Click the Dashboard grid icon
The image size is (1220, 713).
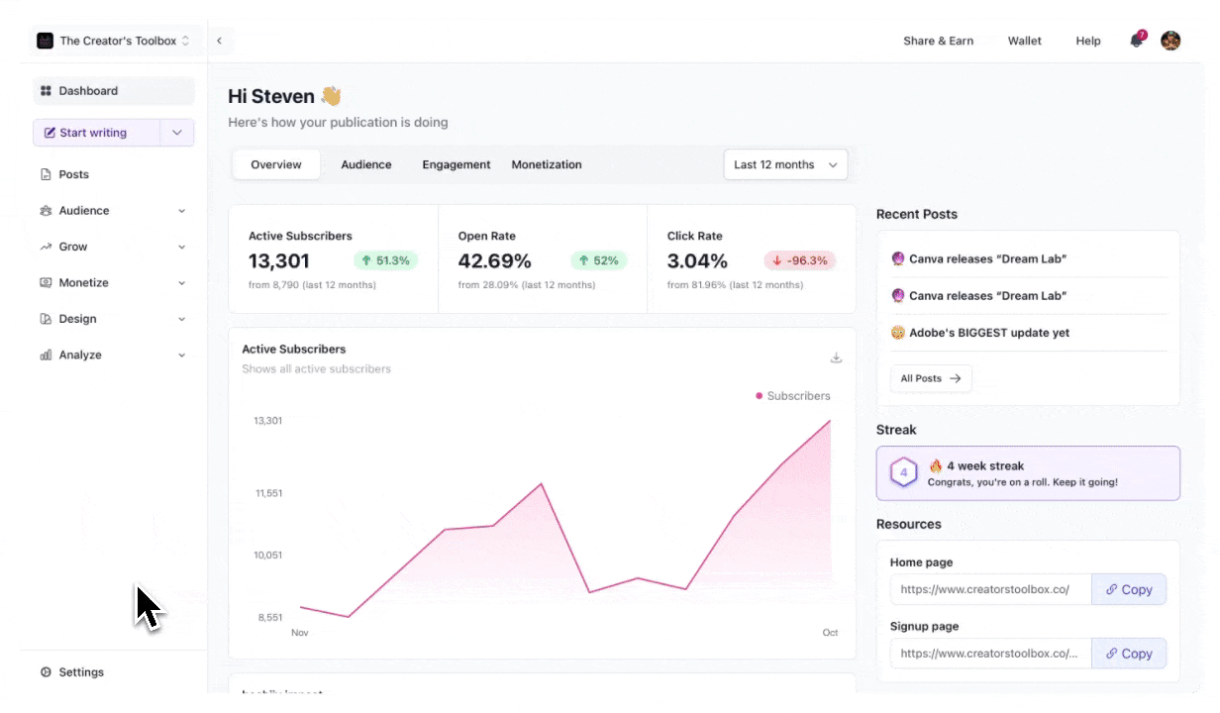[46, 91]
